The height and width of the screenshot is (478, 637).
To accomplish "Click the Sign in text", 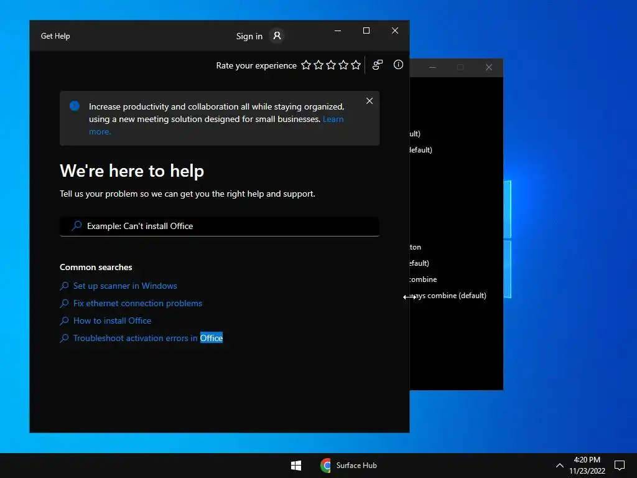I will [249, 36].
